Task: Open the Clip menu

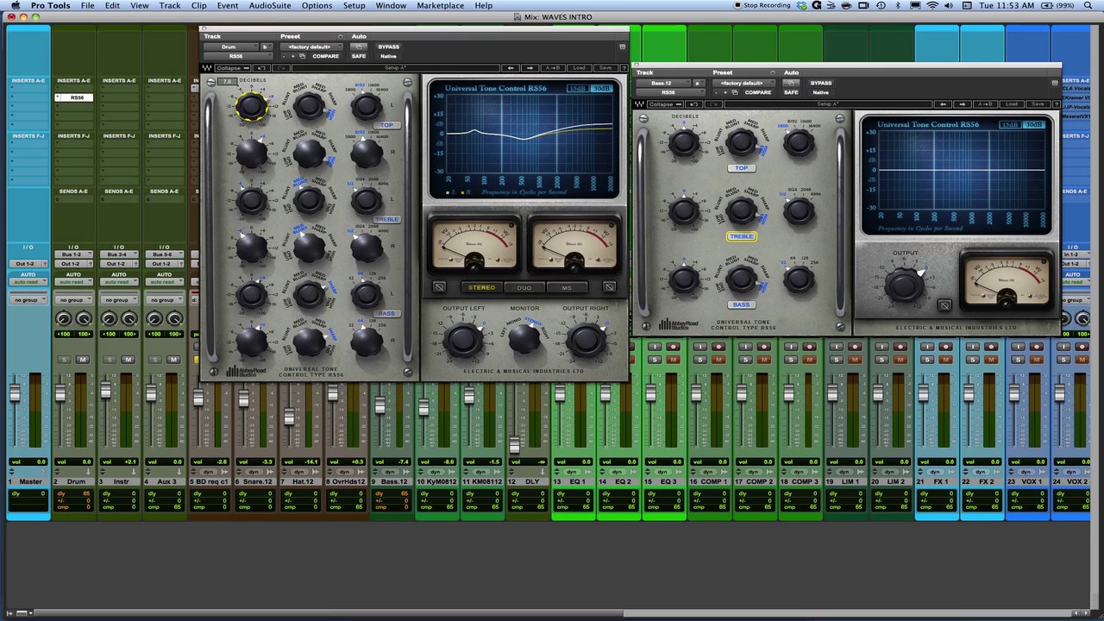Action: (198, 5)
